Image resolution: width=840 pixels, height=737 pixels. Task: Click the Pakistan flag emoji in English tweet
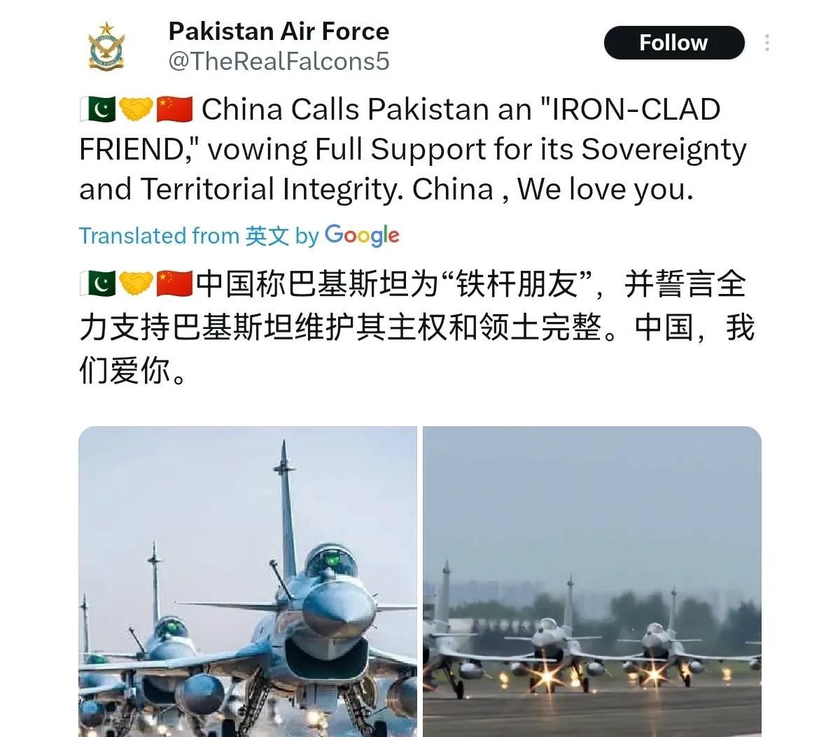[x=97, y=110]
